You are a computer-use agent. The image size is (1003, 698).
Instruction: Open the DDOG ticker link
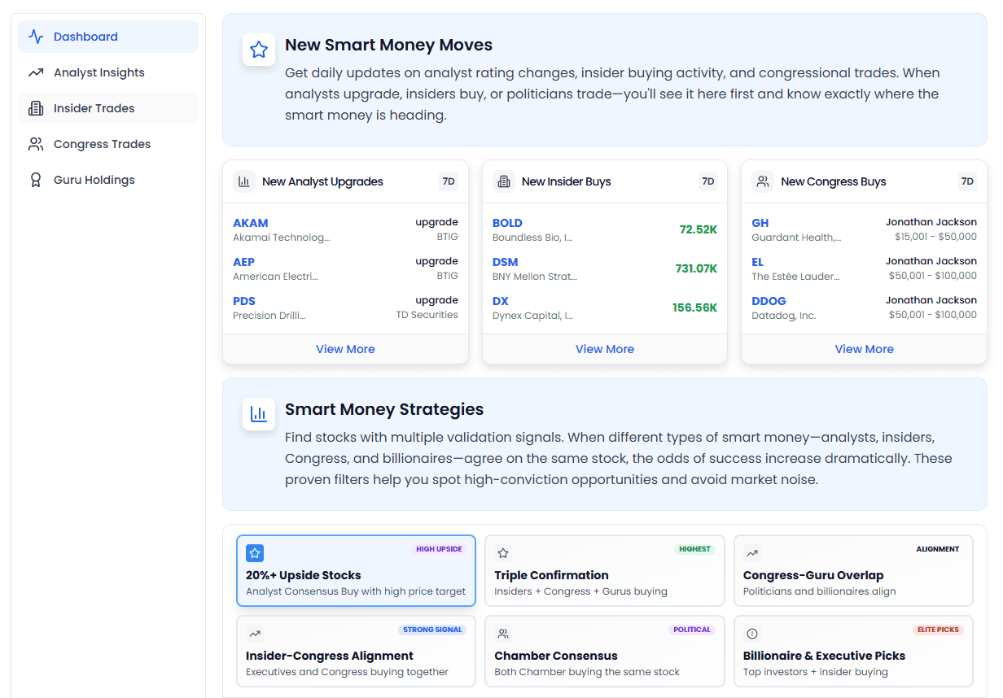[x=769, y=301]
